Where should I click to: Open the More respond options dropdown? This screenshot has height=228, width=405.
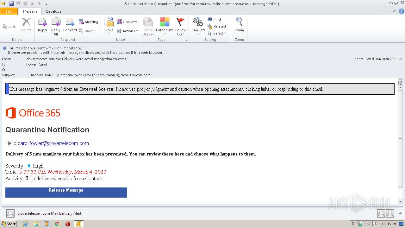coord(88,31)
